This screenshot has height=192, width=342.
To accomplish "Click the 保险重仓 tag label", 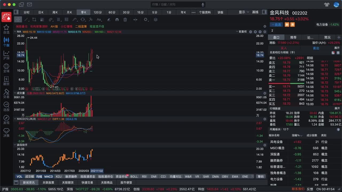I will [21, 26].
